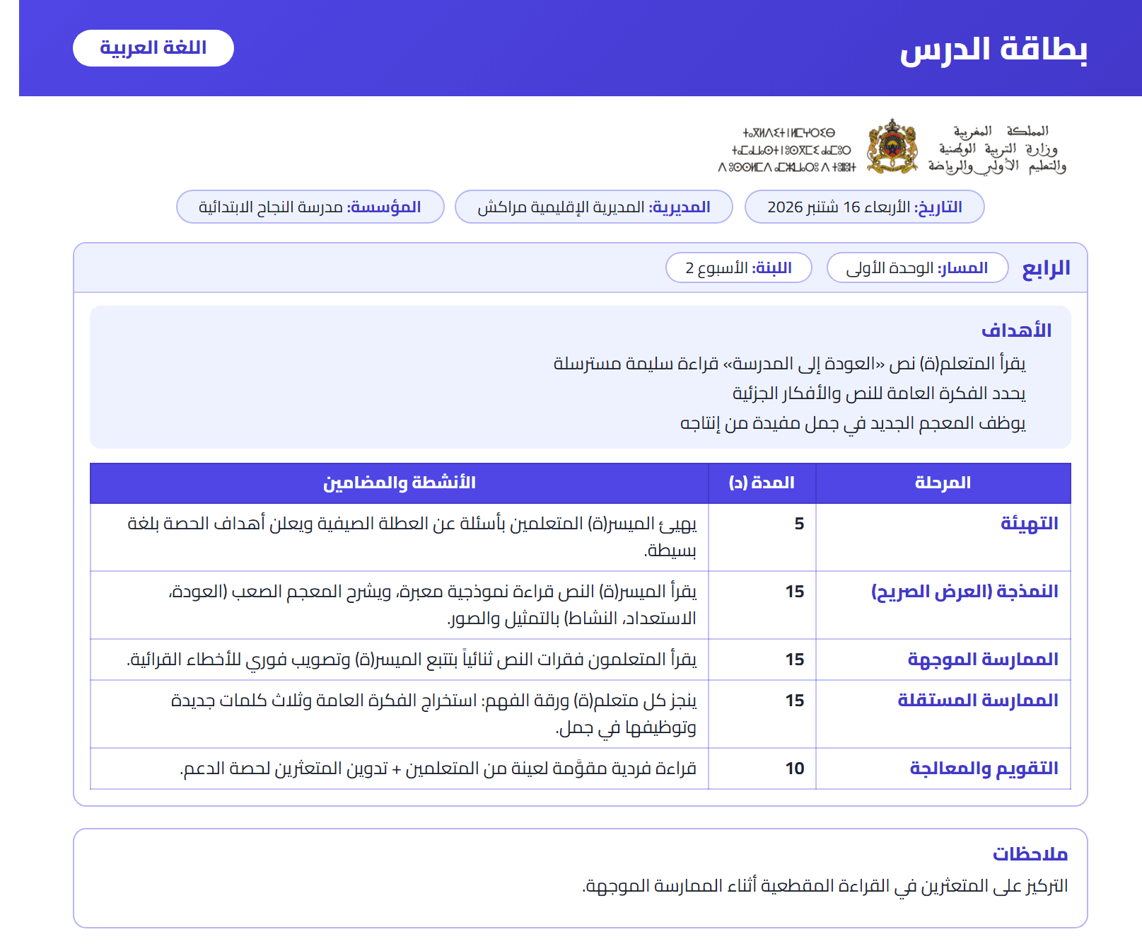Image resolution: width=1142 pixels, height=944 pixels.
Task: Select the التاريخ date pill
Action: 864,207
